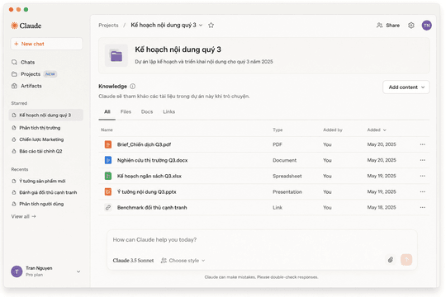This screenshot has width=446, height=297.
Task: Switch to the Files tab
Action: point(126,111)
